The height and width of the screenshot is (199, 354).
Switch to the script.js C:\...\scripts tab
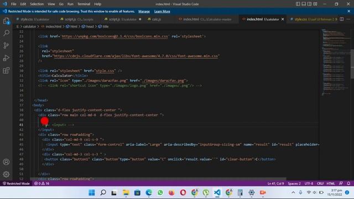pos(78,19)
